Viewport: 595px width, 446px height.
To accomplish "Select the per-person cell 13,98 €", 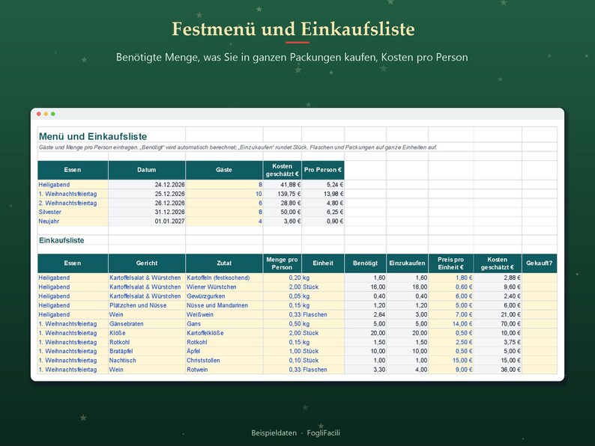I will (323, 194).
